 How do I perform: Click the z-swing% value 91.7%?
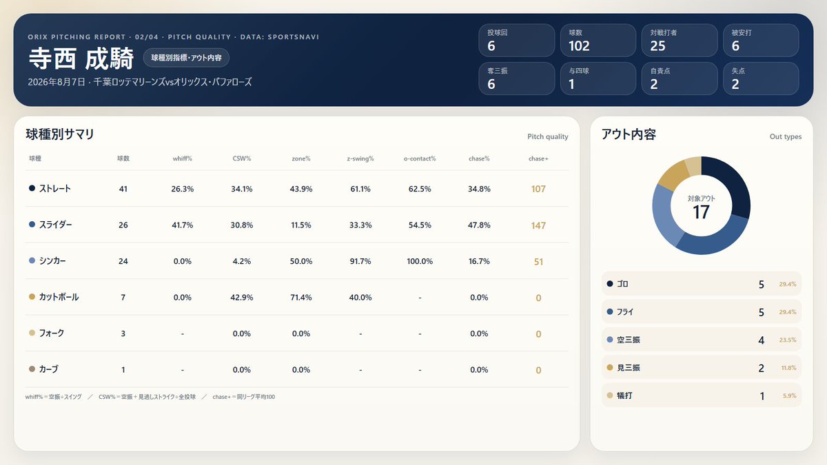360,262
